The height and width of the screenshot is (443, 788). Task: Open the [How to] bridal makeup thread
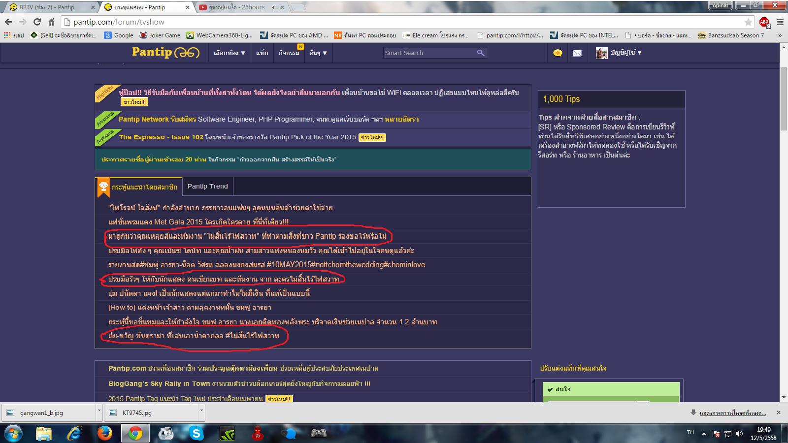[x=190, y=308]
